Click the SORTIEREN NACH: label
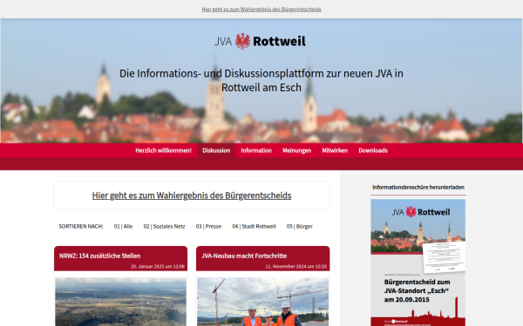The height and width of the screenshot is (326, 523). tap(81, 226)
